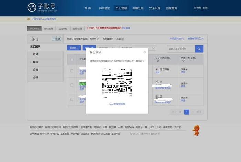Select 仓储 department
Image resolution: width=241 pixels, height=162 pixels.
pyautogui.click(x=35, y=77)
